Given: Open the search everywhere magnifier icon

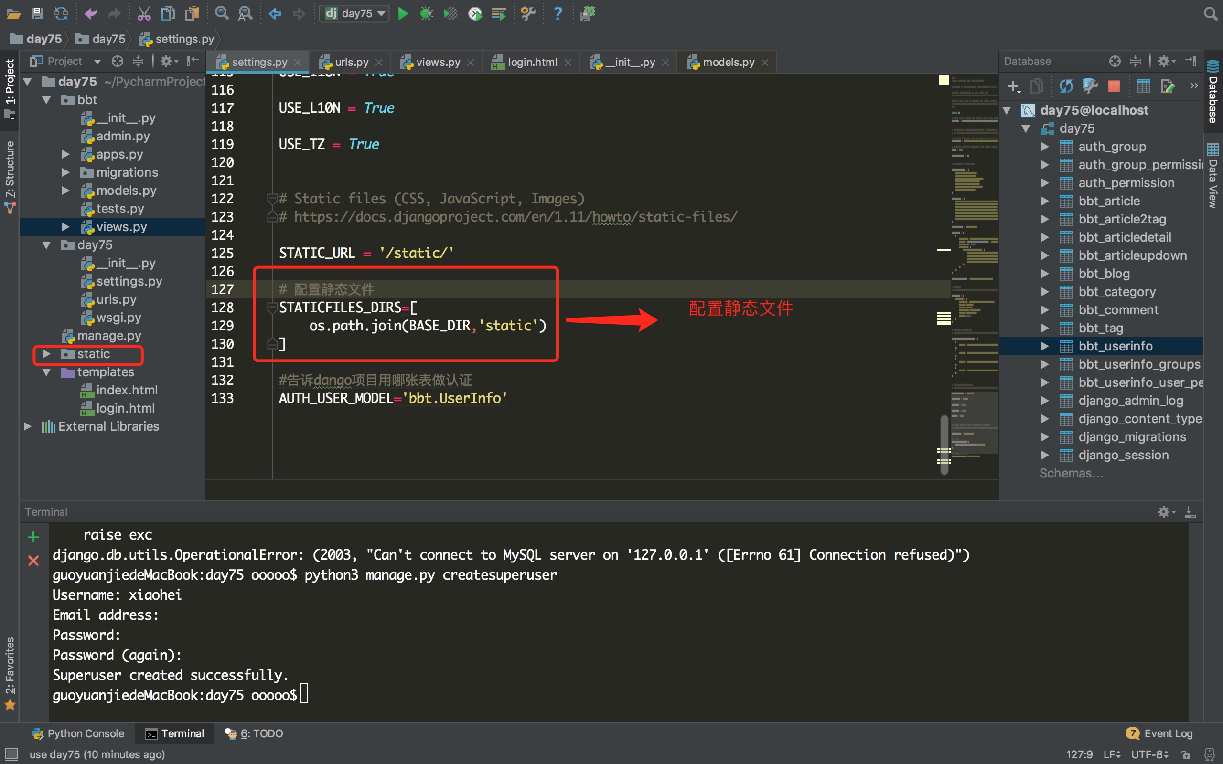Looking at the screenshot, I should (x=1210, y=14).
